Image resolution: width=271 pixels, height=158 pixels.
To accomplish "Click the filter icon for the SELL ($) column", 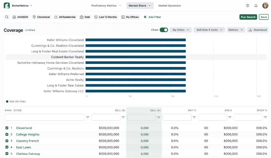I will point(123,117).
